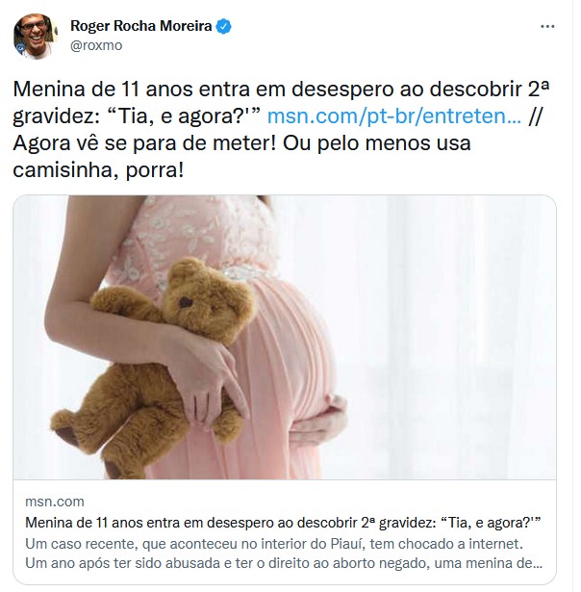Image resolution: width=581 pixels, height=592 pixels.
Task: Open the link card preview image
Action: pos(285,337)
